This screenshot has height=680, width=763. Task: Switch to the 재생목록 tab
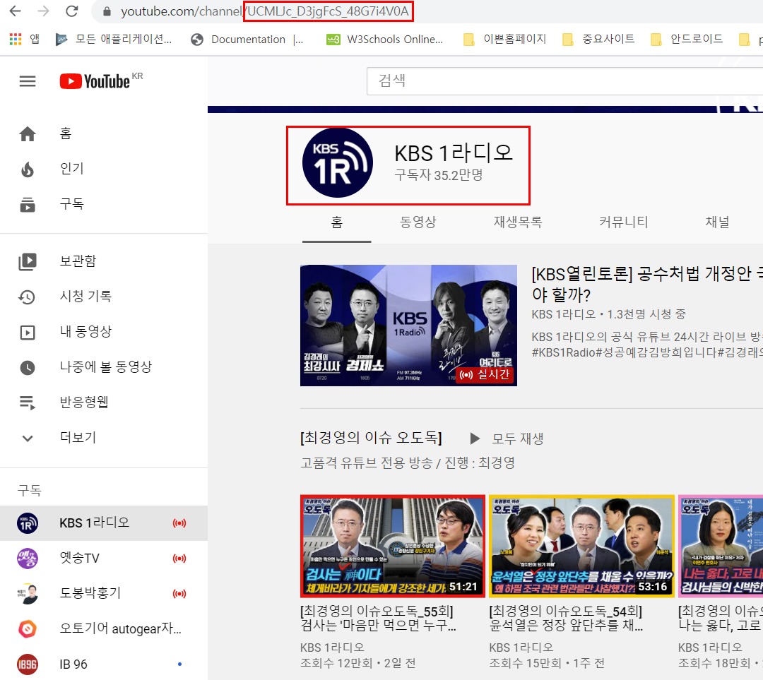[x=518, y=222]
